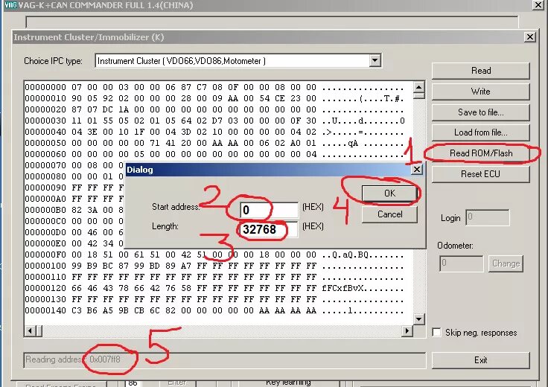Click the Length label in dialog

click(x=165, y=226)
